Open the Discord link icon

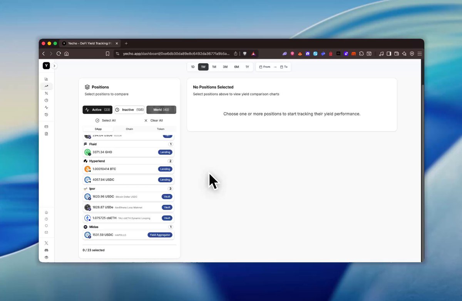click(x=46, y=250)
